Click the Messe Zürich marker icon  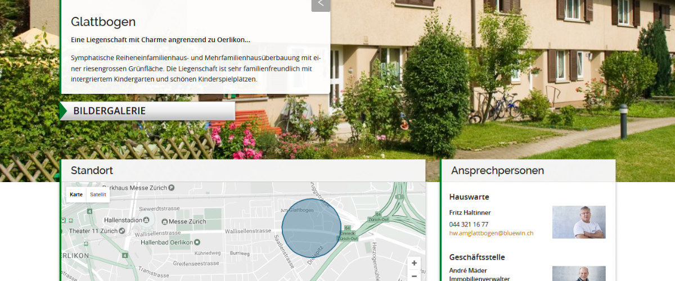pyautogui.click(x=164, y=221)
